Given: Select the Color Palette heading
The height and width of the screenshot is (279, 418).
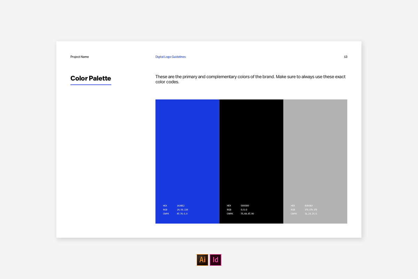Looking at the screenshot, I should point(91,78).
